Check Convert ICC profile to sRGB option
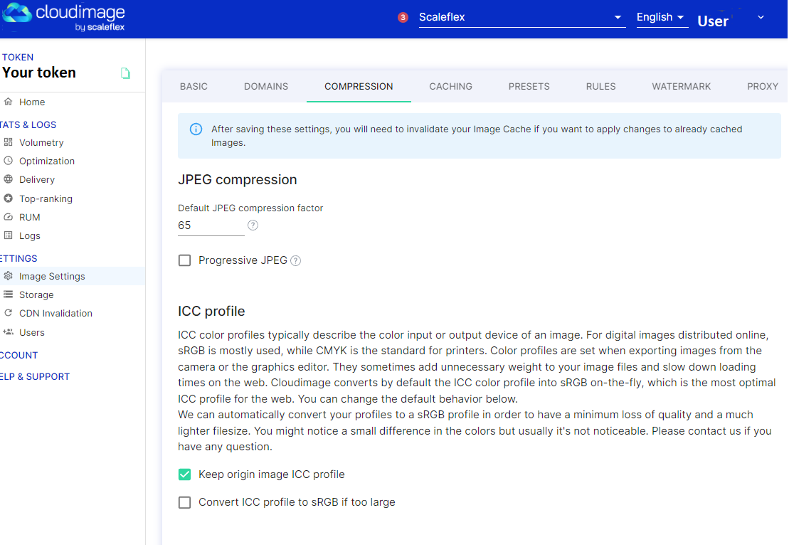The width and height of the screenshot is (789, 547). coord(185,503)
